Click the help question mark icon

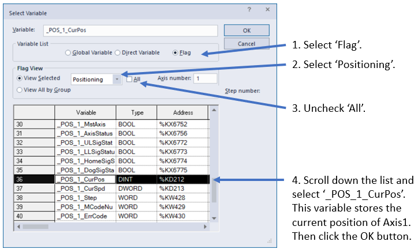(x=249, y=10)
